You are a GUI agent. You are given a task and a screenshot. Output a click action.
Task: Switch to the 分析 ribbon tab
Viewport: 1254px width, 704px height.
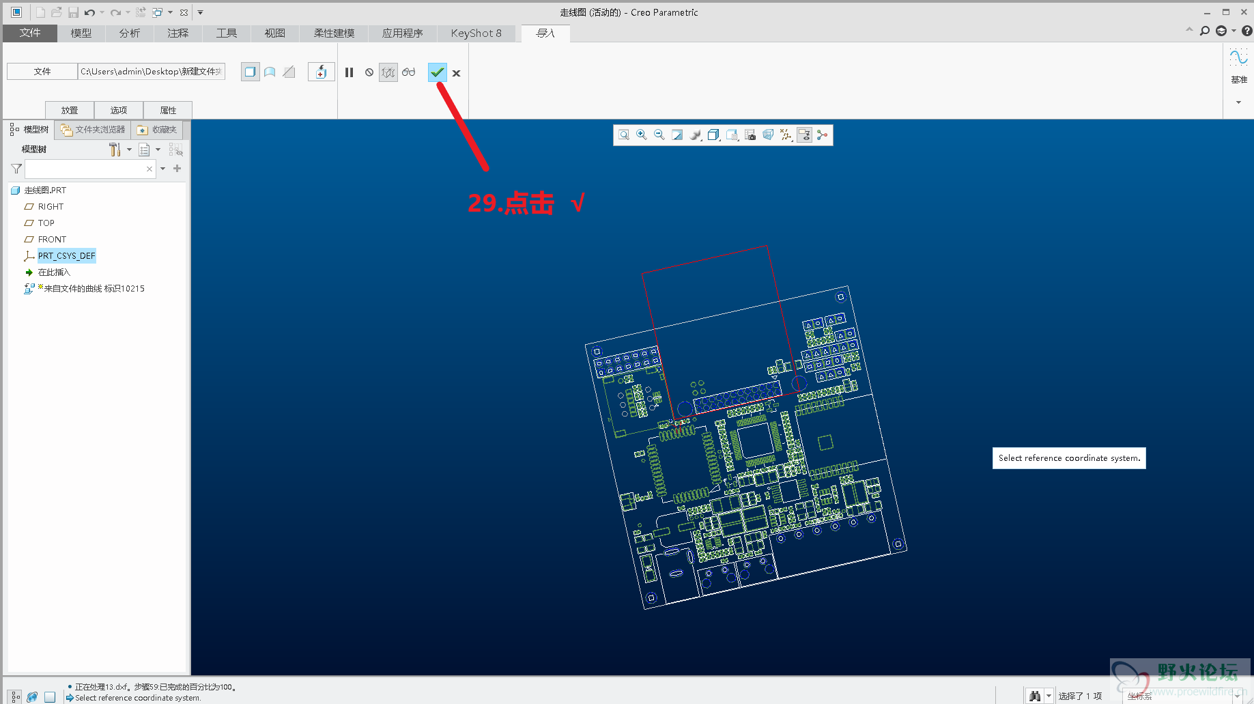pyautogui.click(x=130, y=33)
